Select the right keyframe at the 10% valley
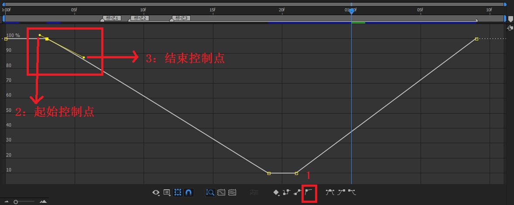Viewport: 514px width, 205px height. pos(296,173)
